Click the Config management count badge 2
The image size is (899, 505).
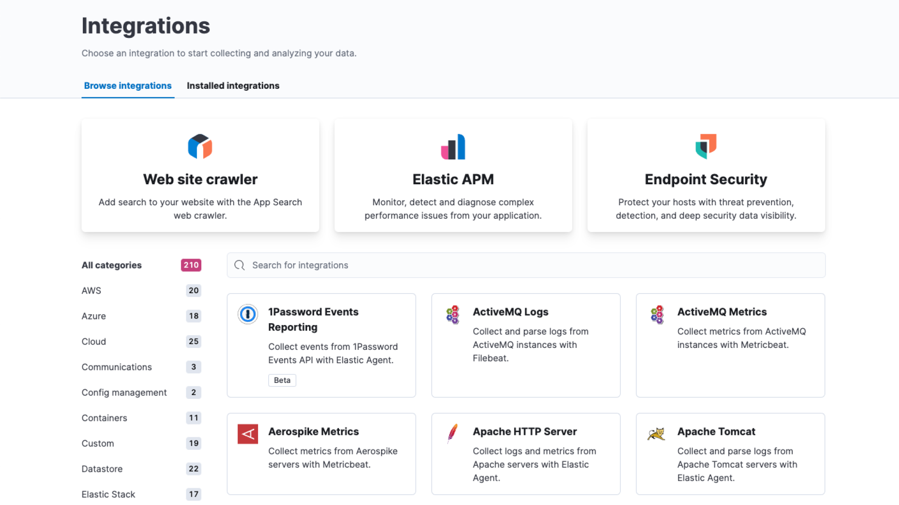coord(194,392)
